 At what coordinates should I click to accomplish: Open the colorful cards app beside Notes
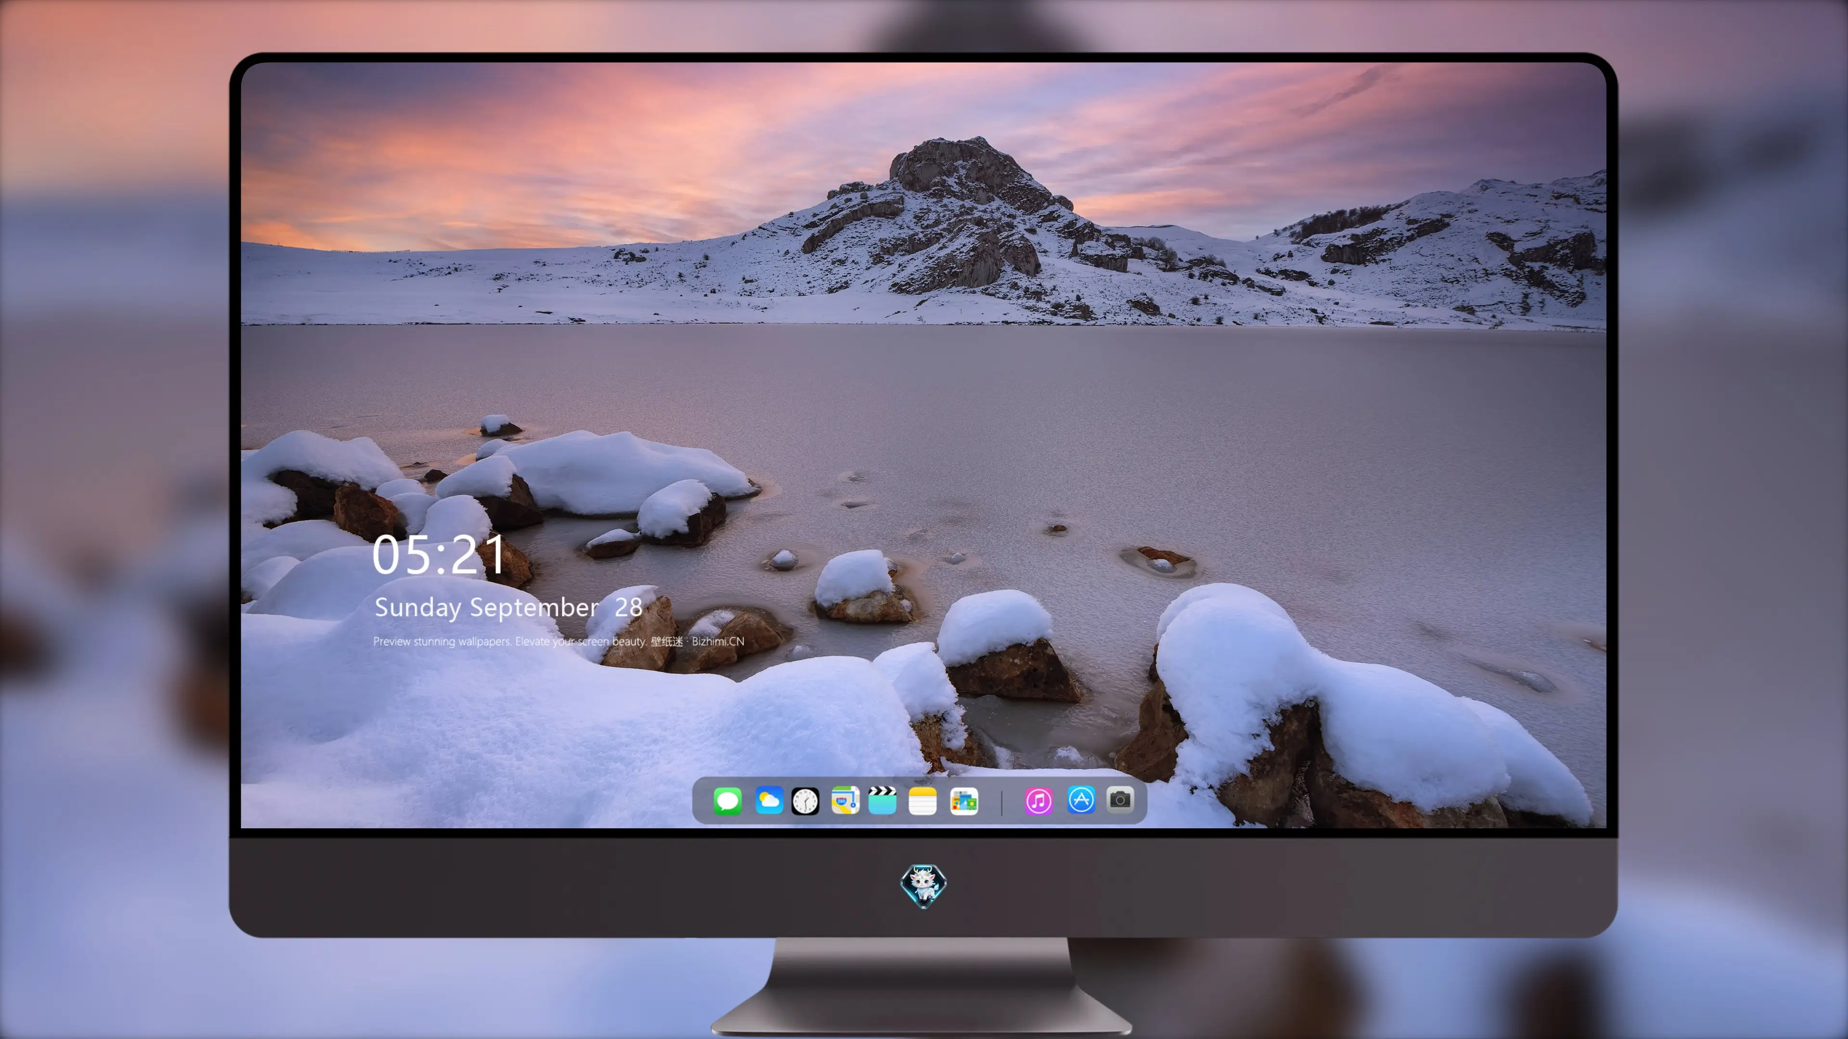963,801
